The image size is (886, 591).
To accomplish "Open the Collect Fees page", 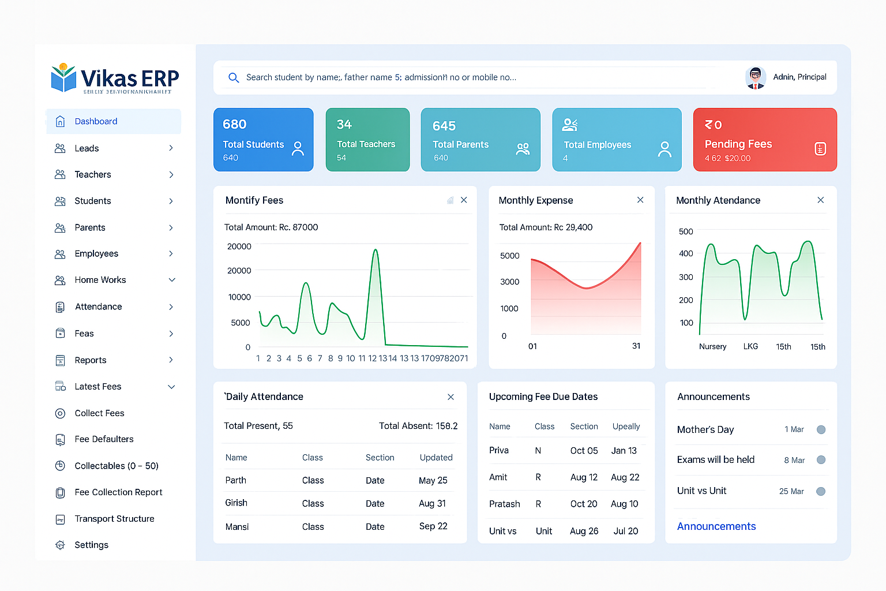I will click(99, 413).
